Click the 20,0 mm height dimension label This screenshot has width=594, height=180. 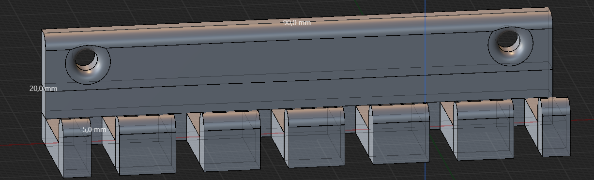coord(43,89)
